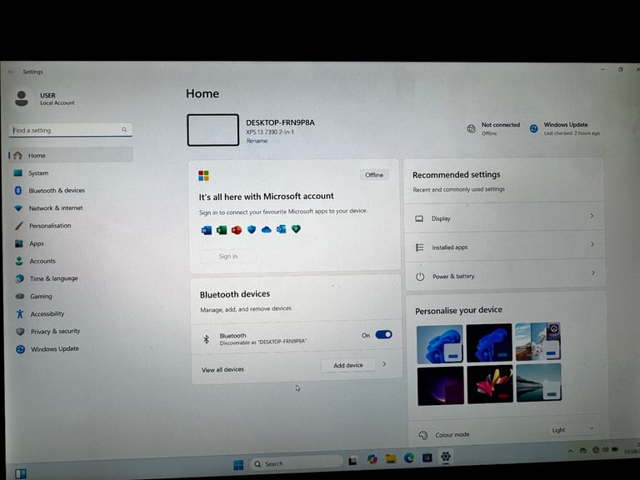
Task: Open the Windows Start button
Action: point(238,465)
